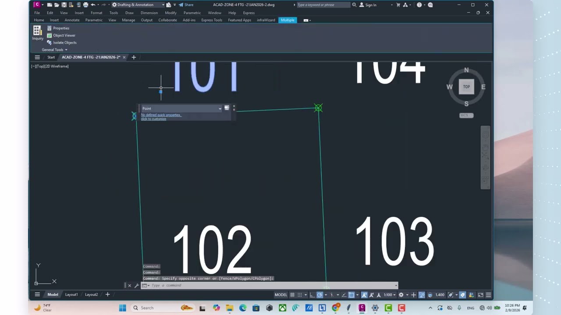Open the WCS dropdown below ViewCube
The height and width of the screenshot is (315, 561).
[x=466, y=115]
